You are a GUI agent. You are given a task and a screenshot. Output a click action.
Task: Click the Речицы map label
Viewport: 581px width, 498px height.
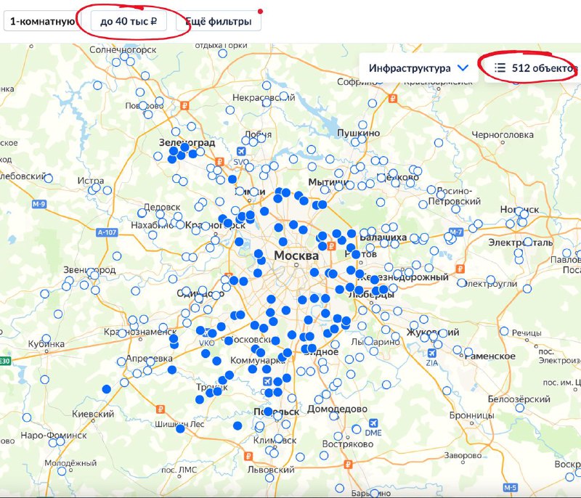[527, 333]
